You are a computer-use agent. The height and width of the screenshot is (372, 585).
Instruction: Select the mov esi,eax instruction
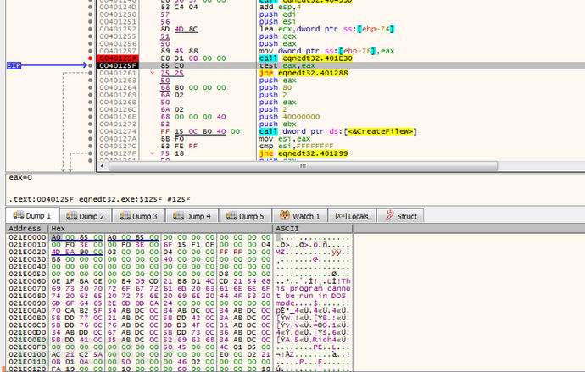(285, 139)
